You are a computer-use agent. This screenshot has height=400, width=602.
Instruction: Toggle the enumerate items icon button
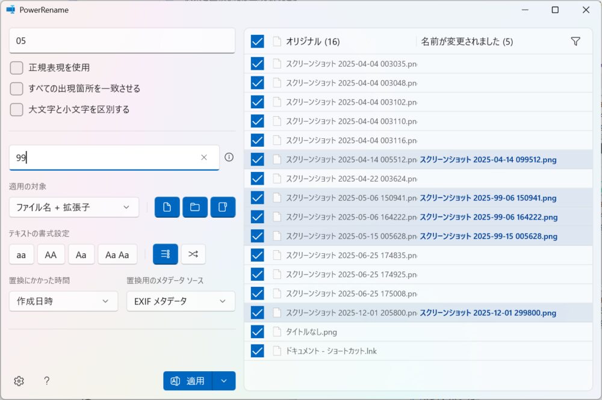click(165, 254)
